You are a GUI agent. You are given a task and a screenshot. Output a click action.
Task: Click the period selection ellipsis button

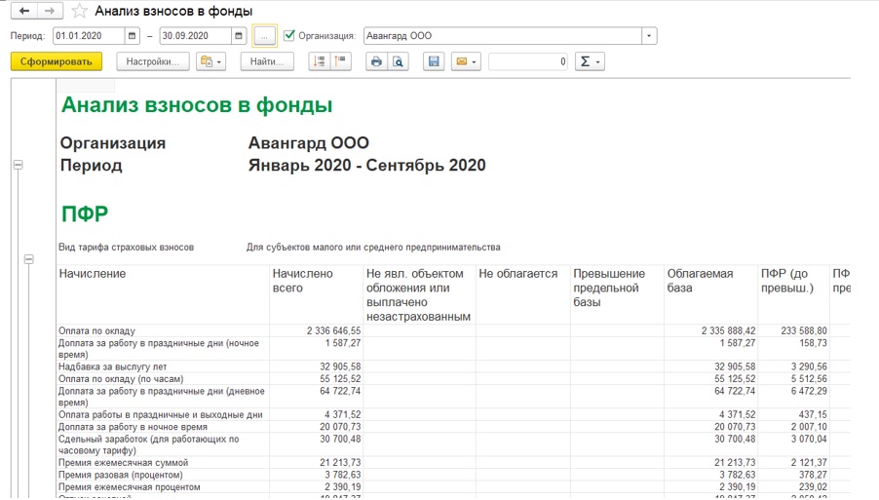coord(264,36)
